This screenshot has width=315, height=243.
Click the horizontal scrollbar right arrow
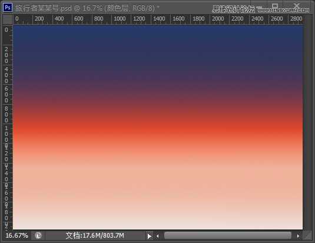(298, 236)
